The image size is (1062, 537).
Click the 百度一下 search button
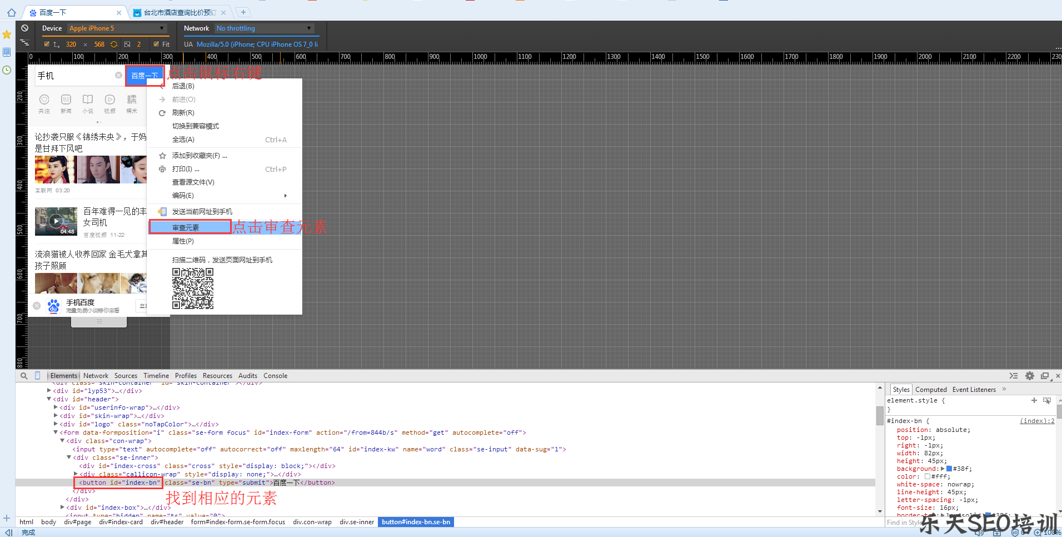(144, 76)
